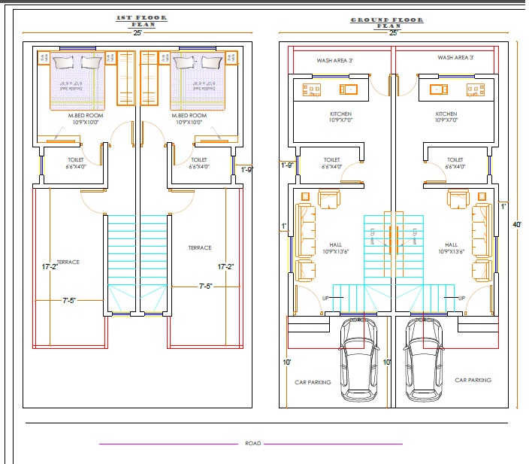Viewport: 529px width, 464px height.
Task: Click the 10' dimension beside left car parking
Action: click(x=286, y=362)
